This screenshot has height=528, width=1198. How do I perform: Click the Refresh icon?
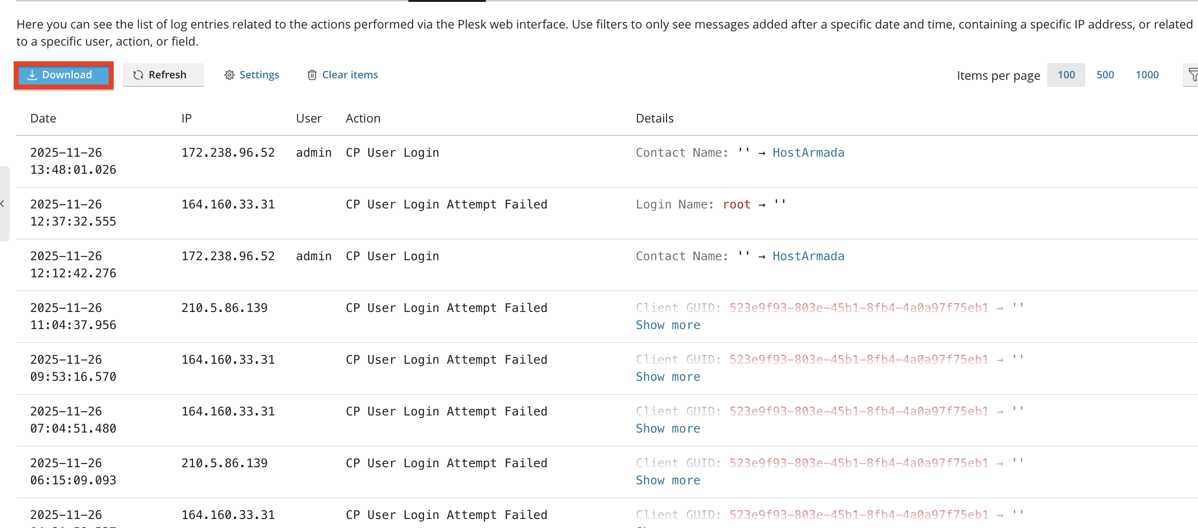138,75
